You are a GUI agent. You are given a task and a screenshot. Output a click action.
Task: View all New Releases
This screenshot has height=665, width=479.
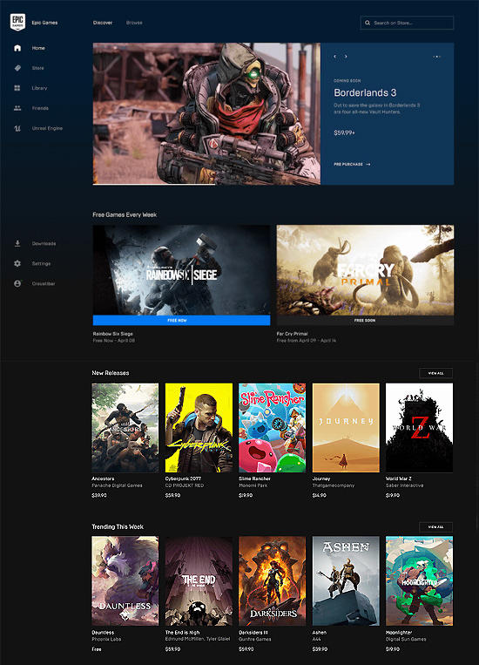[x=435, y=373]
